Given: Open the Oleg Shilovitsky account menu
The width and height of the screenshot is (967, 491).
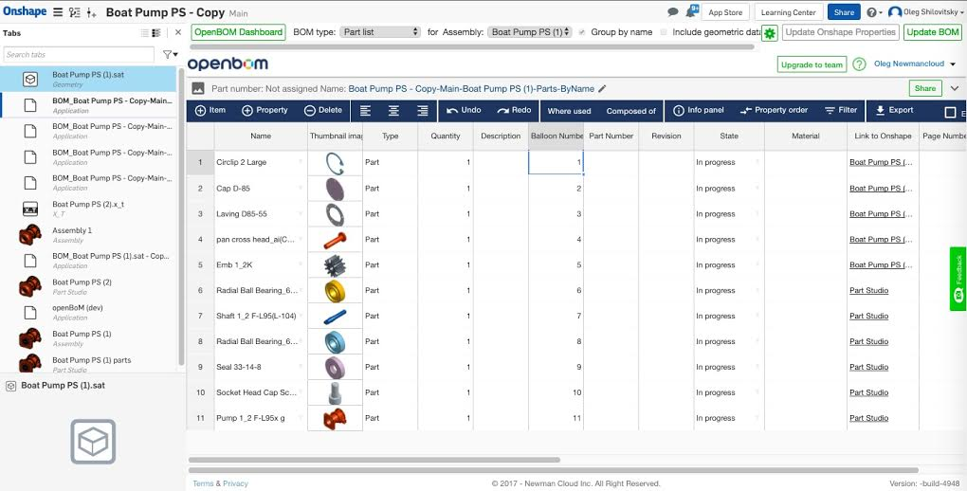Looking at the screenshot, I should [x=926, y=11].
